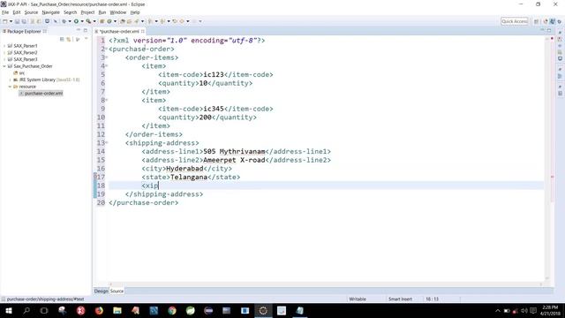Viewport: 565px width, 318px height.
Task: Click the Hyderabad text on line 16
Action: 185,169
